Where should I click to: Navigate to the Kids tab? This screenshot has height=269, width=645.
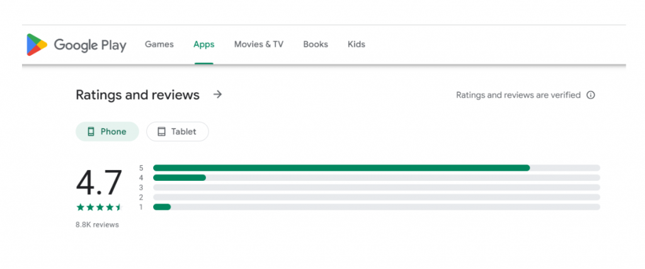(357, 44)
